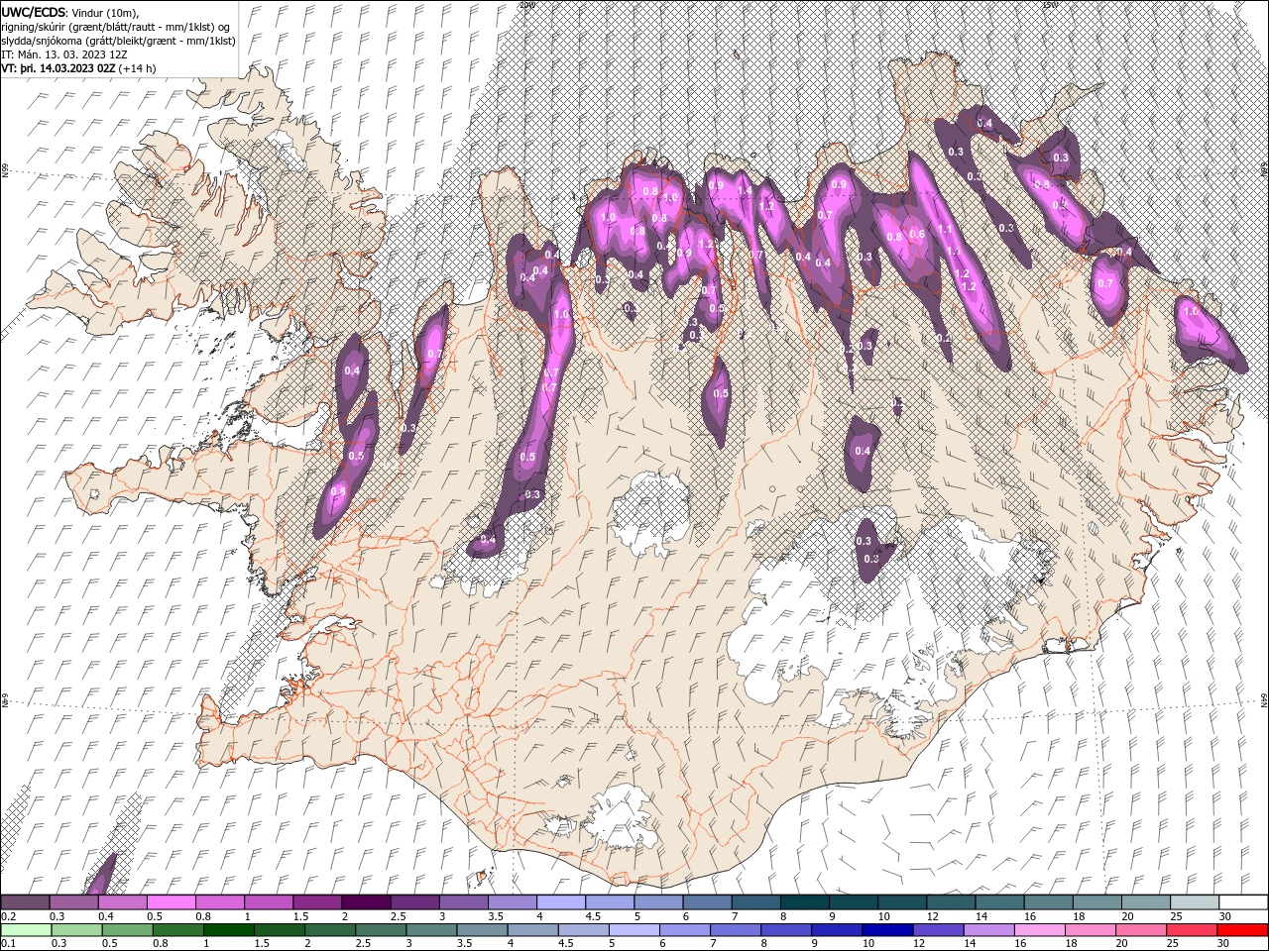Click the light pink 16 swatch in the rain legend
This screenshot has height=951, width=1269.
click(x=1039, y=929)
